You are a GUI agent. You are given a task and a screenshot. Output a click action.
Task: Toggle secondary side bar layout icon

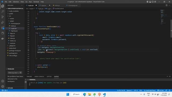[x=153, y=2]
